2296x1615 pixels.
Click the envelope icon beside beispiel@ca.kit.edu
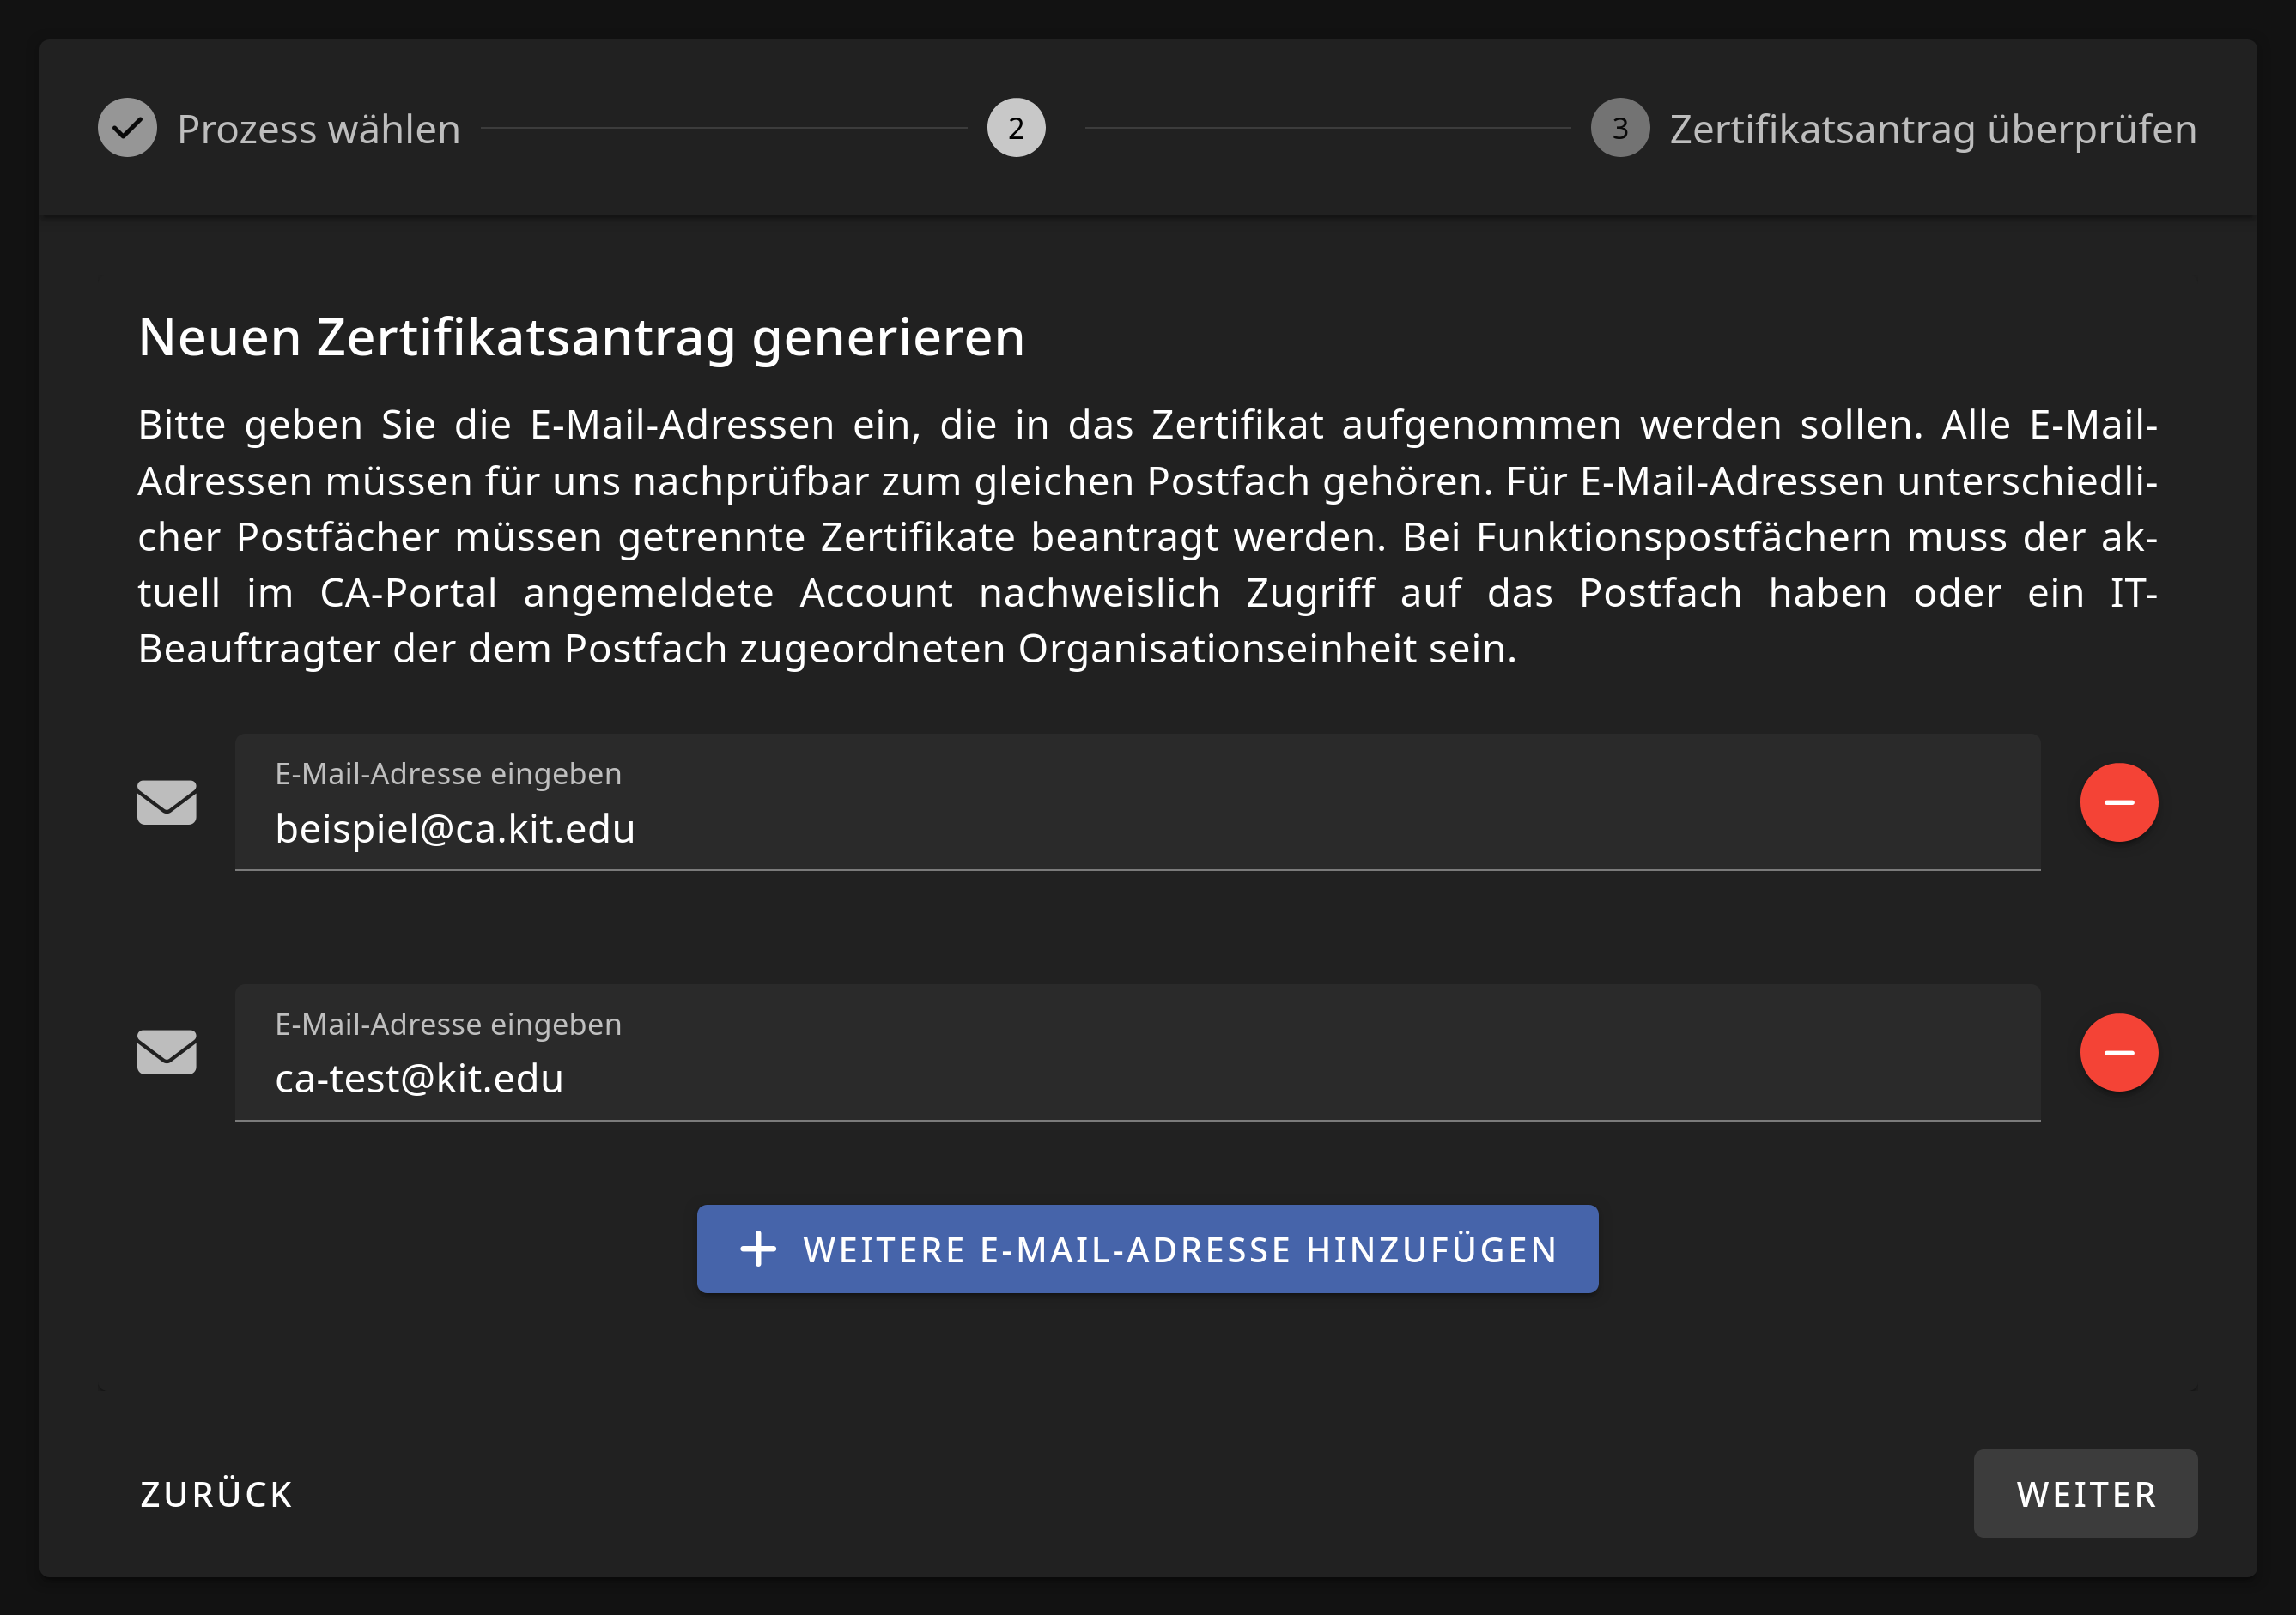point(166,802)
